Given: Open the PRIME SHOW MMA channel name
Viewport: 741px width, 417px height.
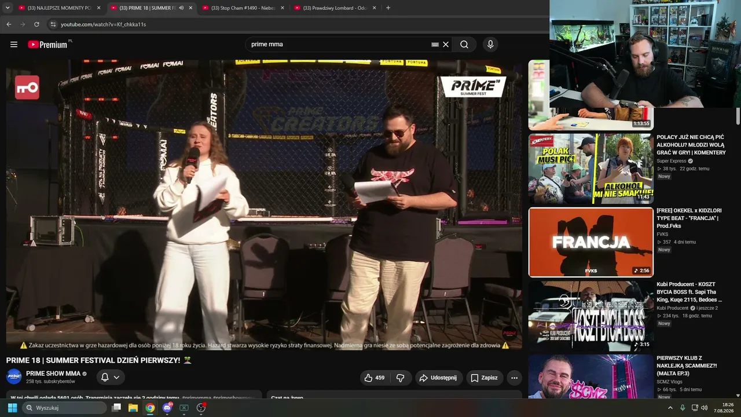Looking at the screenshot, I should [x=53, y=374].
